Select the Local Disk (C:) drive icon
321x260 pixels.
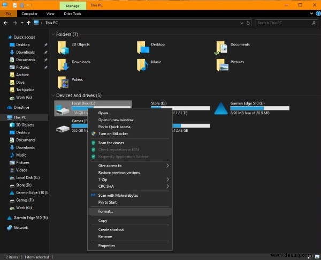(x=63, y=109)
